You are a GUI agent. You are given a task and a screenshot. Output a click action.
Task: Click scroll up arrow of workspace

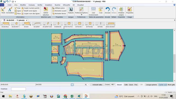174,31
